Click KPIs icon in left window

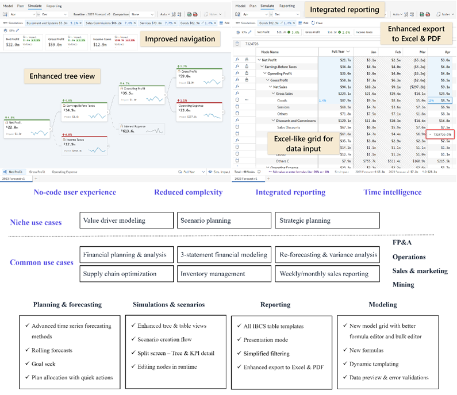tap(5, 30)
